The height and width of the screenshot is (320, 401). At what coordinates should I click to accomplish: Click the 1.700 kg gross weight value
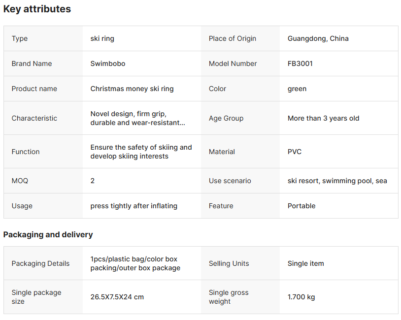301,297
